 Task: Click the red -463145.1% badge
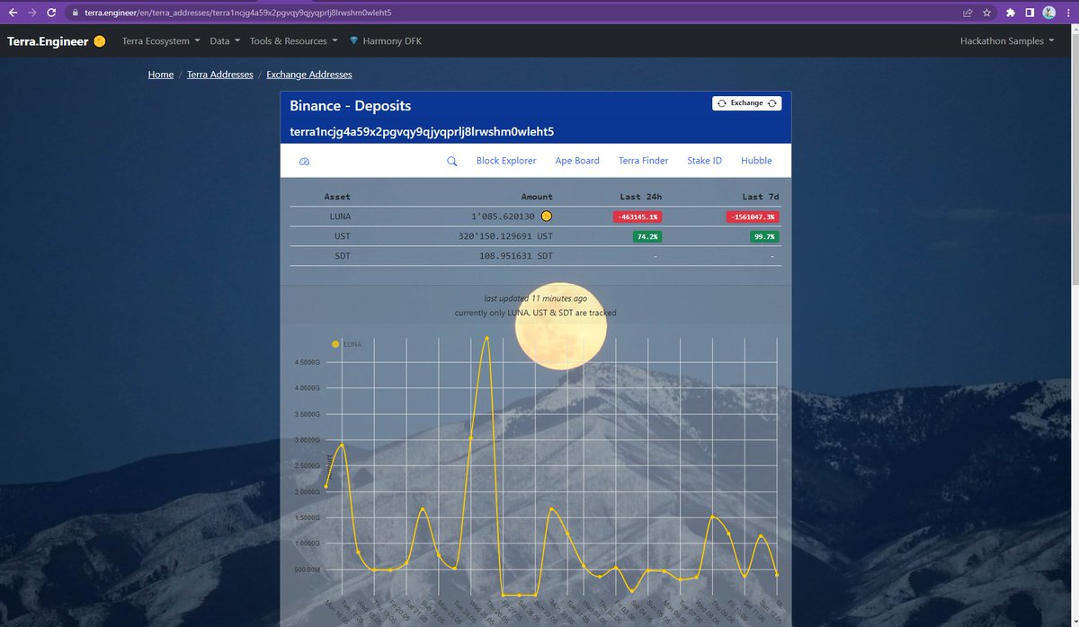[x=637, y=216]
